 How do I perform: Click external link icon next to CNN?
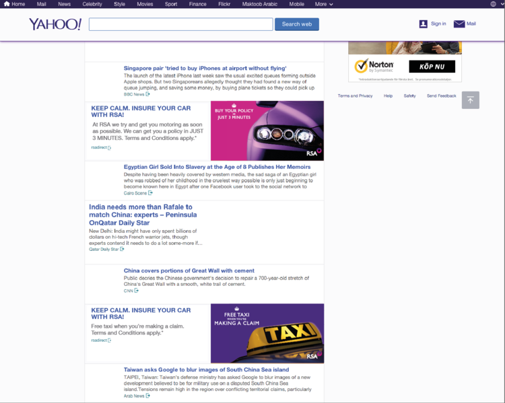(x=137, y=291)
